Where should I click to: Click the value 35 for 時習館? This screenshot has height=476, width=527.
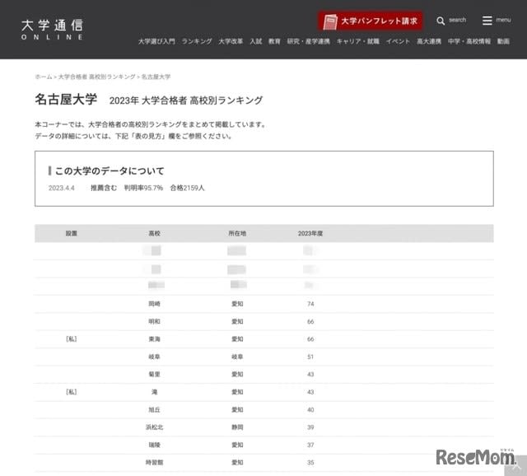point(310,463)
